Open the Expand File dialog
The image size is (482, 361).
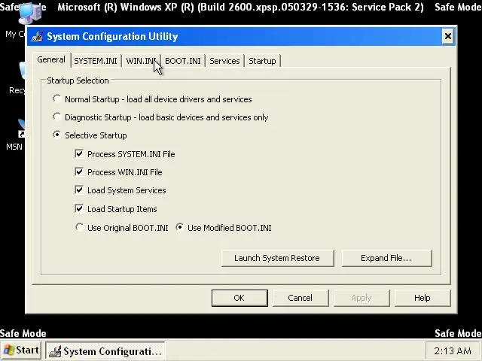tap(386, 258)
